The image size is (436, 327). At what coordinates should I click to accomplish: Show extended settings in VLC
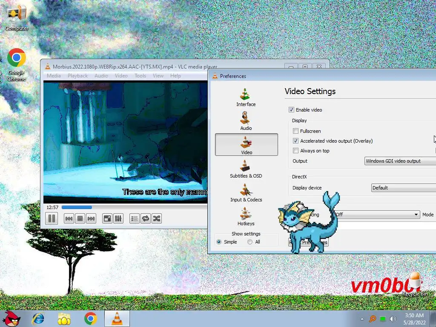[x=118, y=218]
